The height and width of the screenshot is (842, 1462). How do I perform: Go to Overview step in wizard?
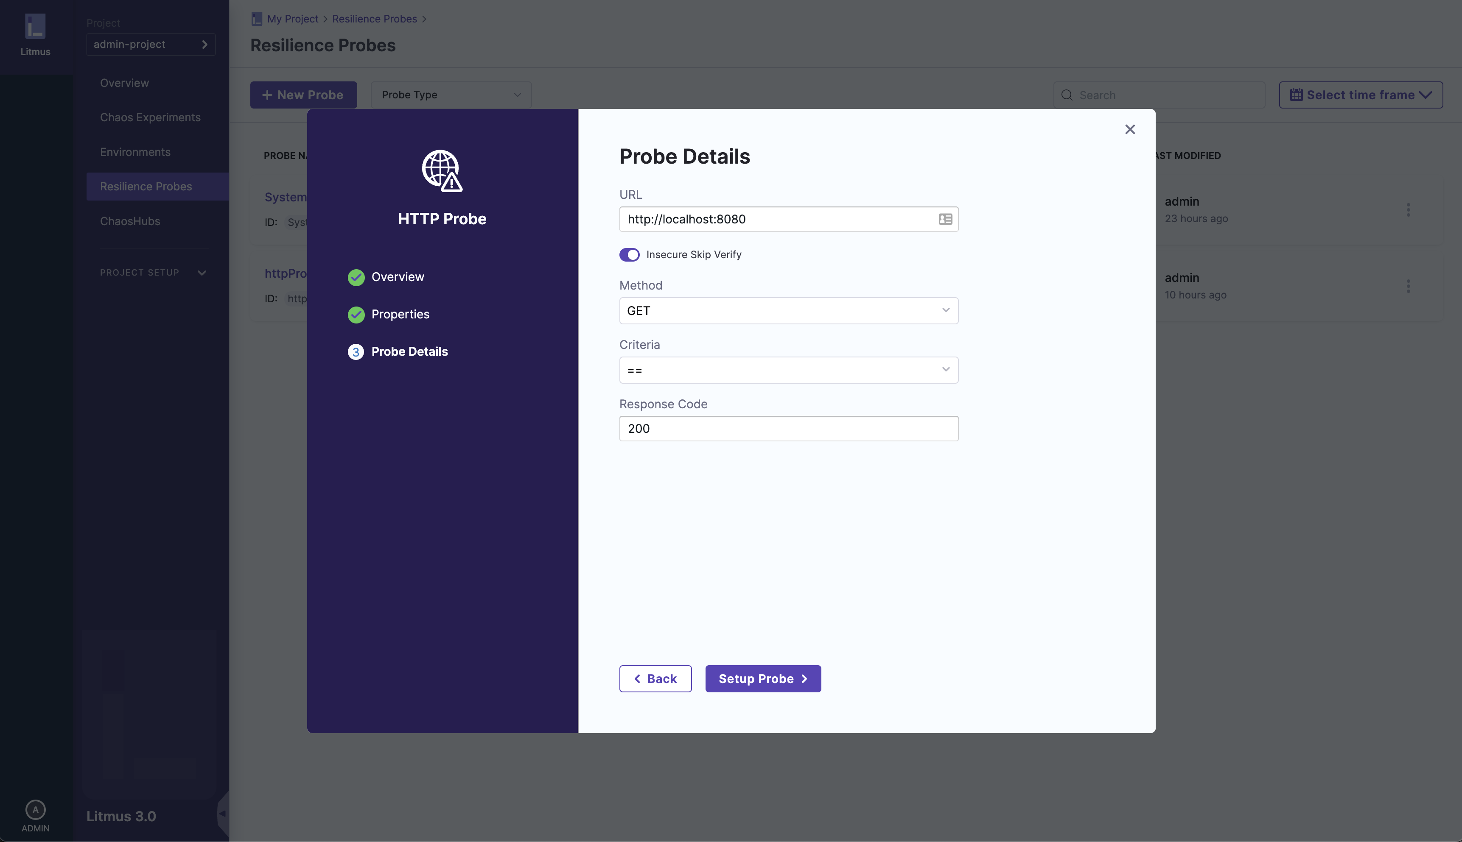pyautogui.click(x=398, y=277)
